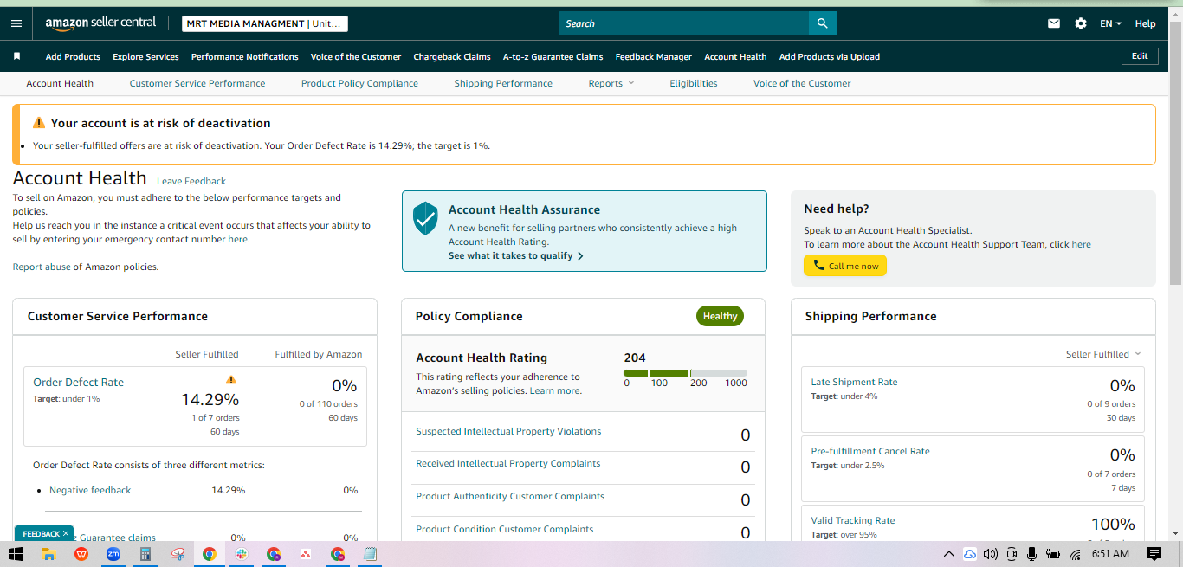Click the Report abuse link
The width and height of the screenshot is (1183, 567).
pos(41,267)
